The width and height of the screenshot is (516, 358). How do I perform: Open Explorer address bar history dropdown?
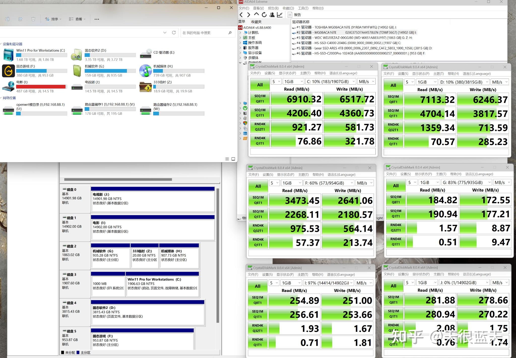pyautogui.click(x=165, y=33)
